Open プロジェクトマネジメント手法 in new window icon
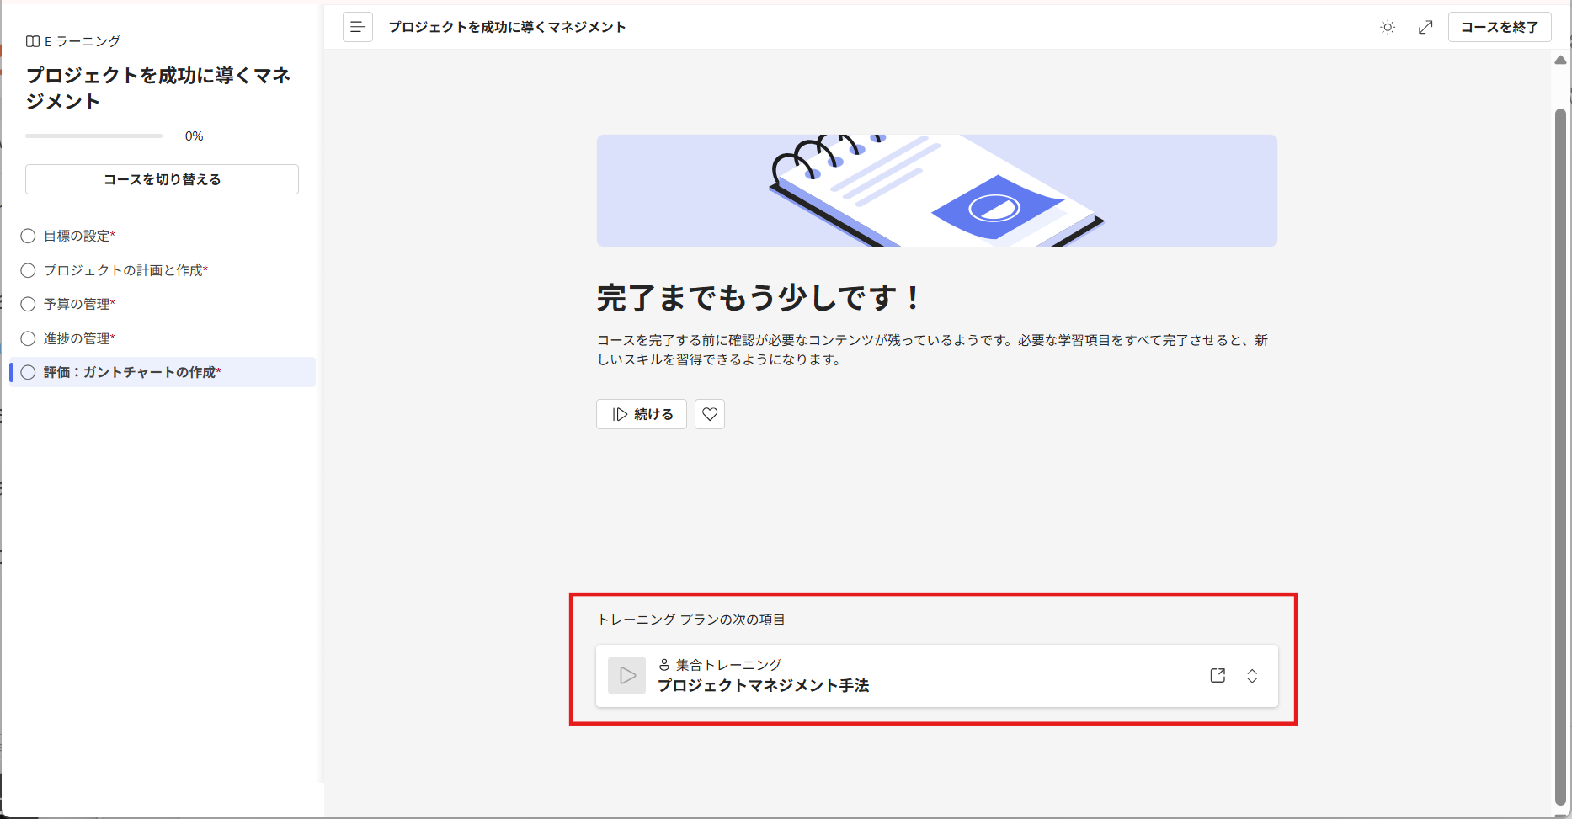 [1218, 675]
